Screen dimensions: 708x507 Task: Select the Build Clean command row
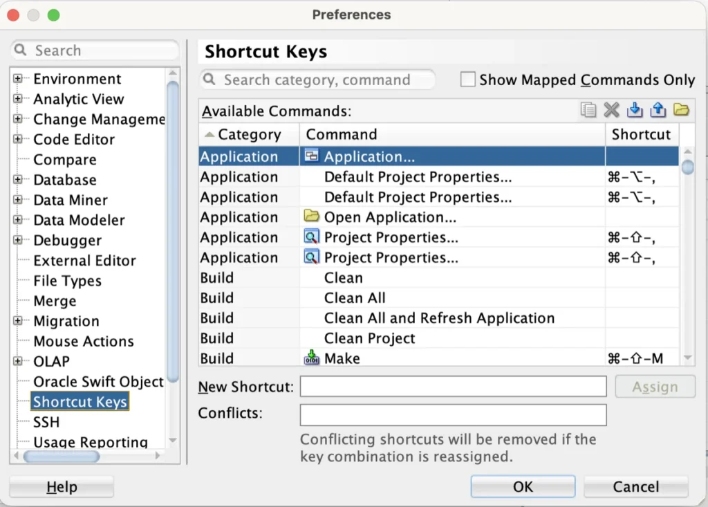click(438, 277)
